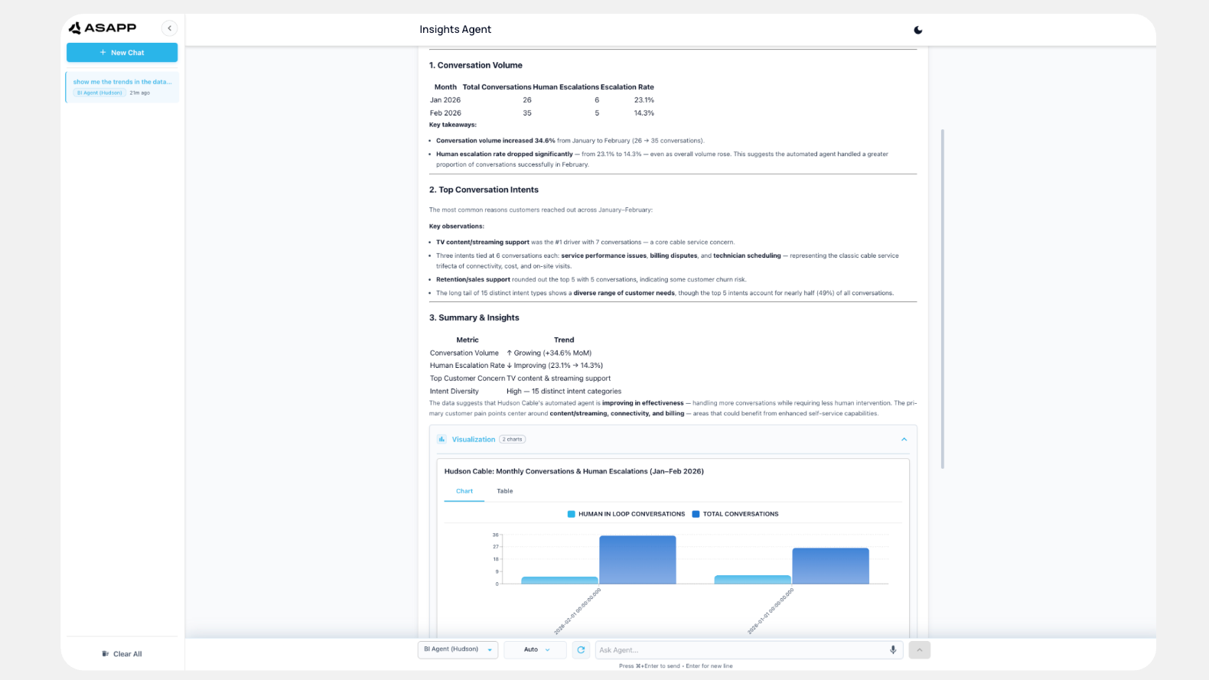
Task: Click the 'Top Customer Concern' metric row
Action: click(x=520, y=378)
